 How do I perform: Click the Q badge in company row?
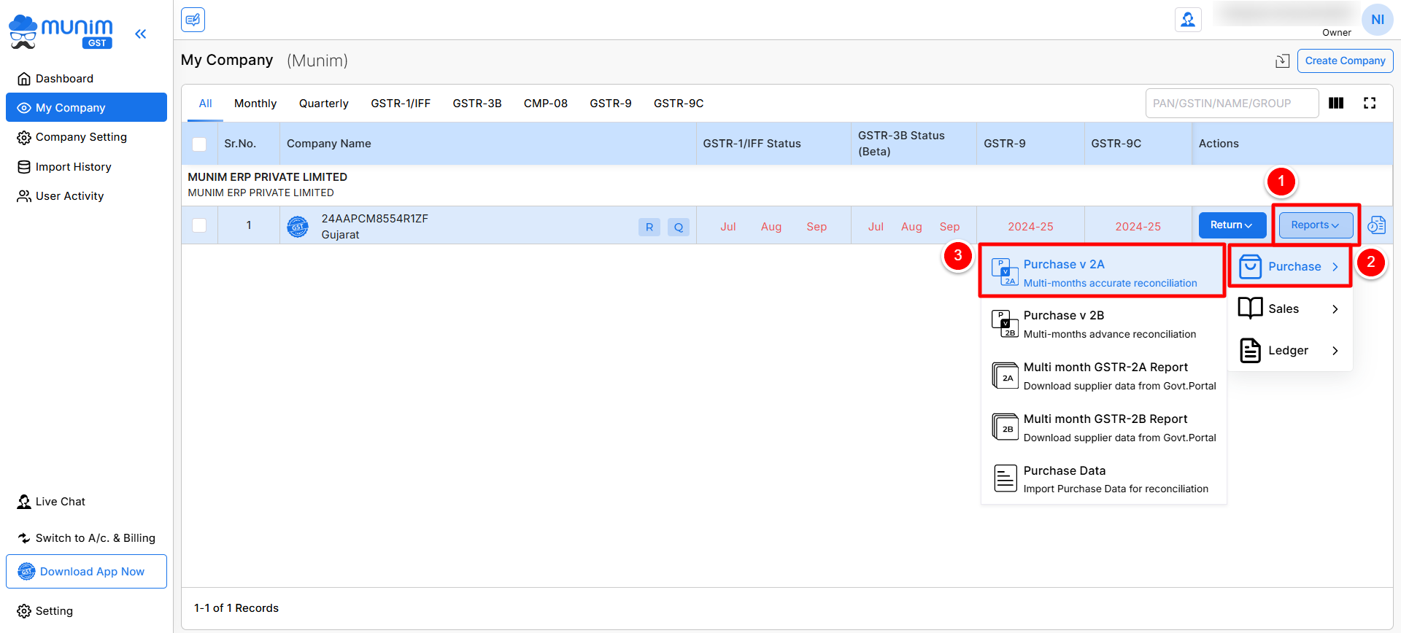[x=679, y=227]
